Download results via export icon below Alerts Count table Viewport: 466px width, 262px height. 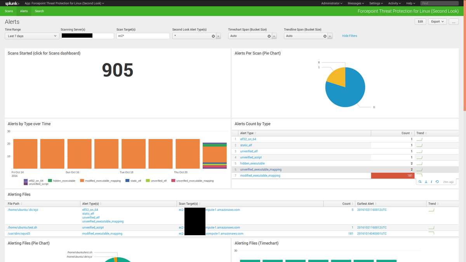pos(426,181)
